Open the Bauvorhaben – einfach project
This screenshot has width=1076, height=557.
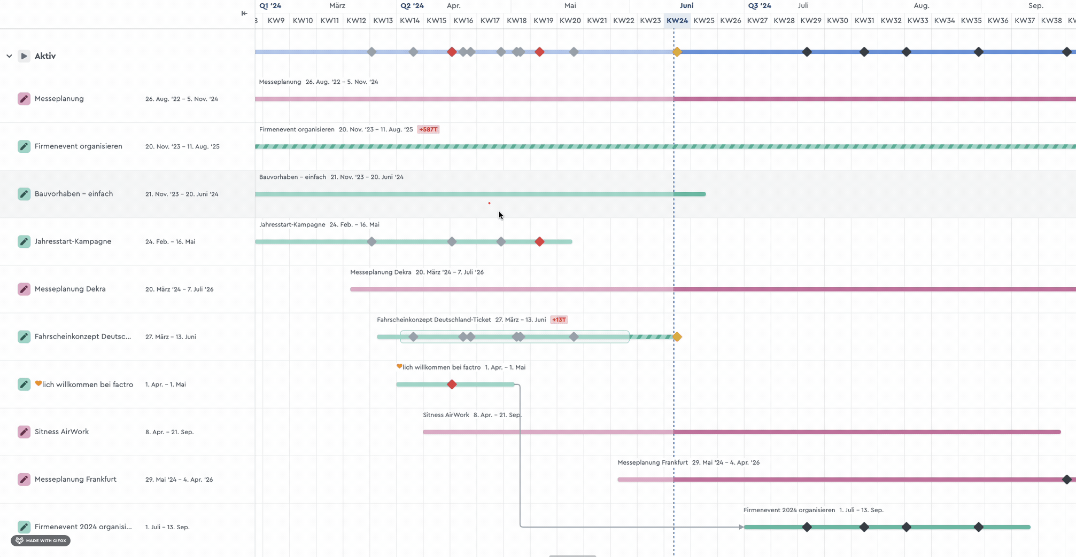[74, 194]
